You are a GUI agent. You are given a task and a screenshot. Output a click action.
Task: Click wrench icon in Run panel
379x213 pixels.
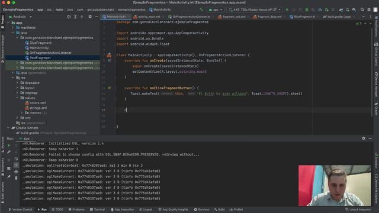click(9, 152)
